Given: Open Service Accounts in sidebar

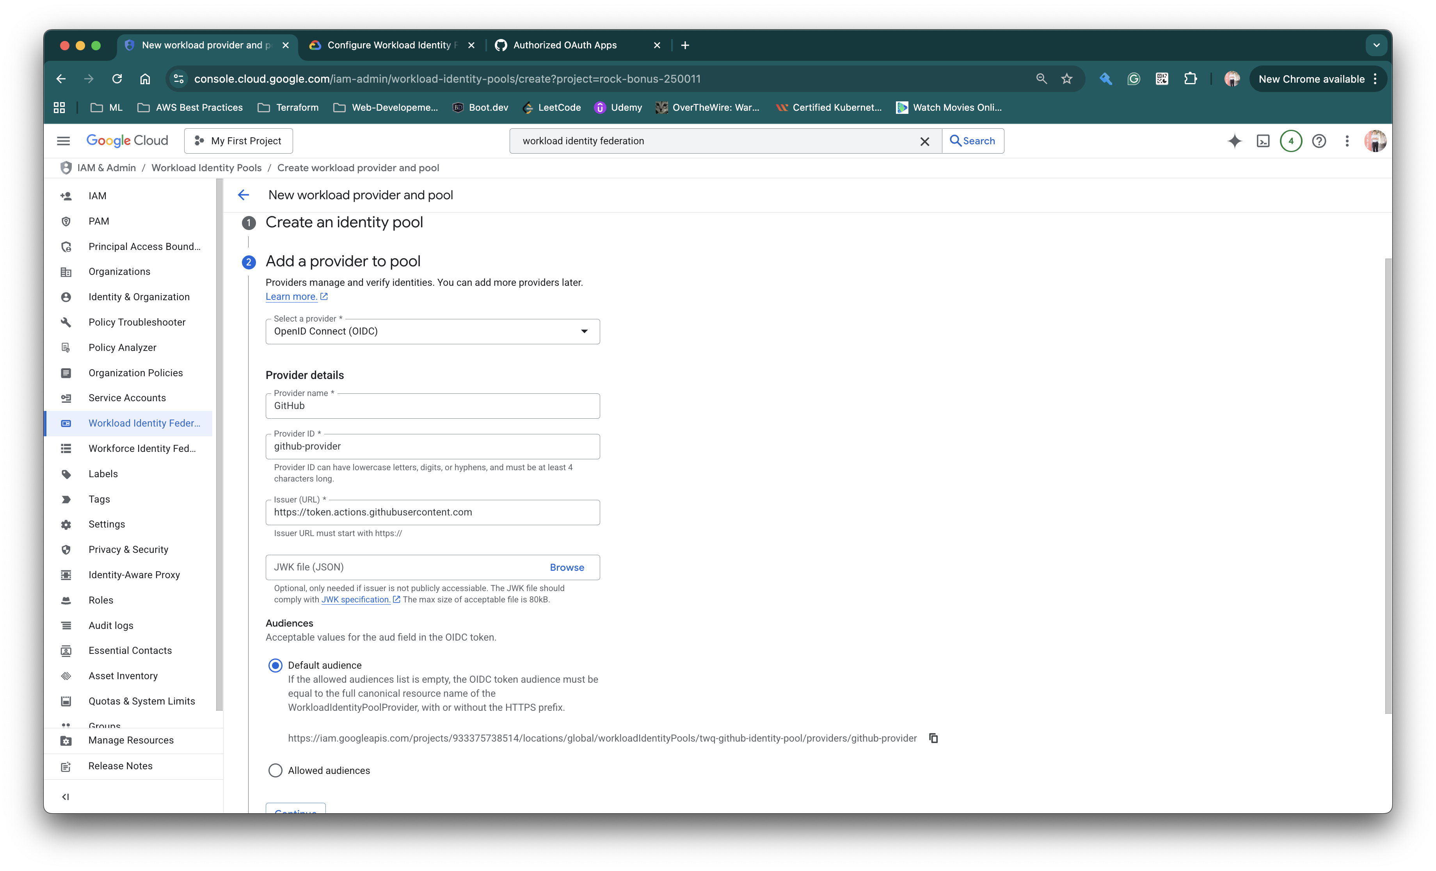Looking at the screenshot, I should pos(128,398).
